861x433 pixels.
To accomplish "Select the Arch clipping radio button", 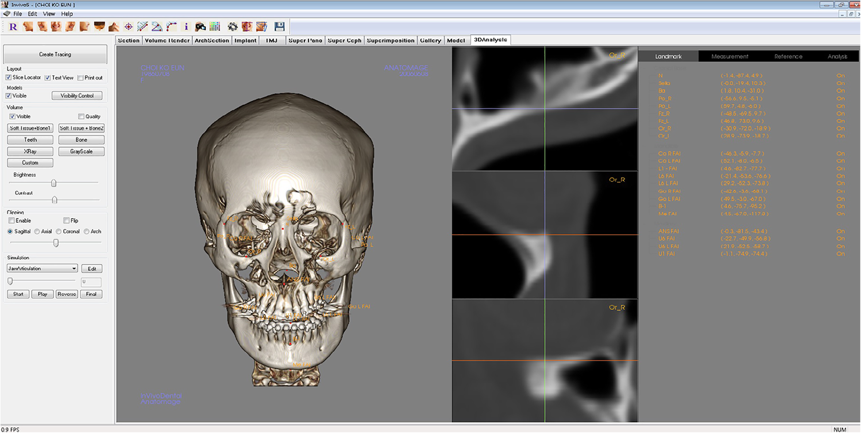I will (87, 232).
